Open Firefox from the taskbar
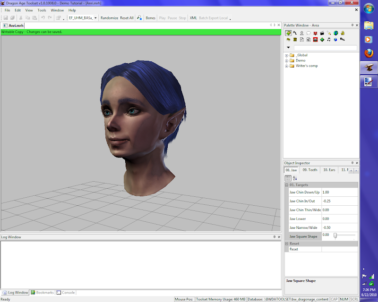378x302 pixels. click(369, 53)
